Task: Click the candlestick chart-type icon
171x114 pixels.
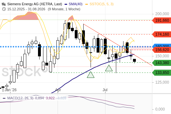Action: coord(3,4)
